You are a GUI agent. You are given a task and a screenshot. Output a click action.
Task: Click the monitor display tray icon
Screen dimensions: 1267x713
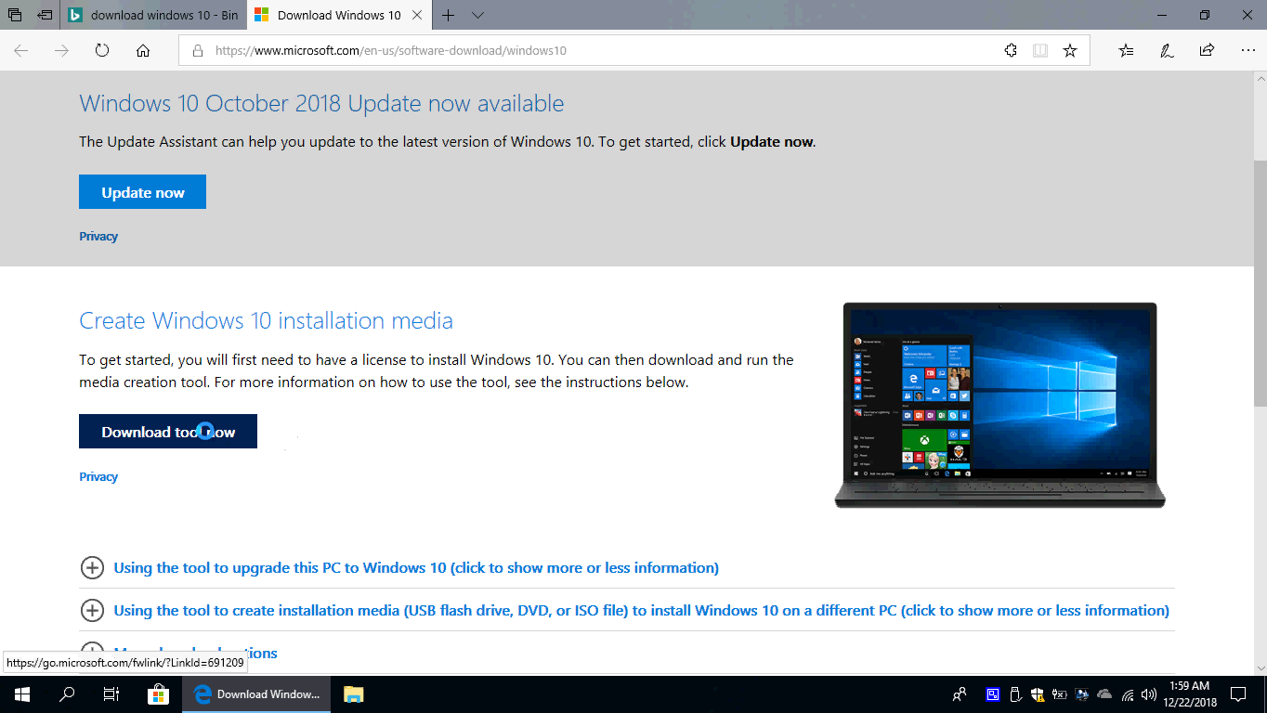click(1082, 694)
